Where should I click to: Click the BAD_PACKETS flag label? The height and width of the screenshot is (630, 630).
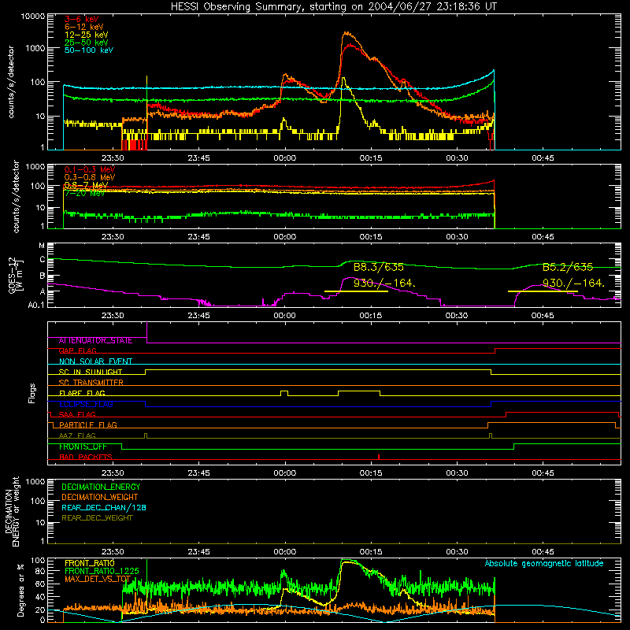(86, 458)
